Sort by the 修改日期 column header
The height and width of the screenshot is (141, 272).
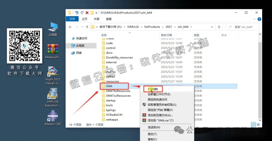tap(166, 35)
